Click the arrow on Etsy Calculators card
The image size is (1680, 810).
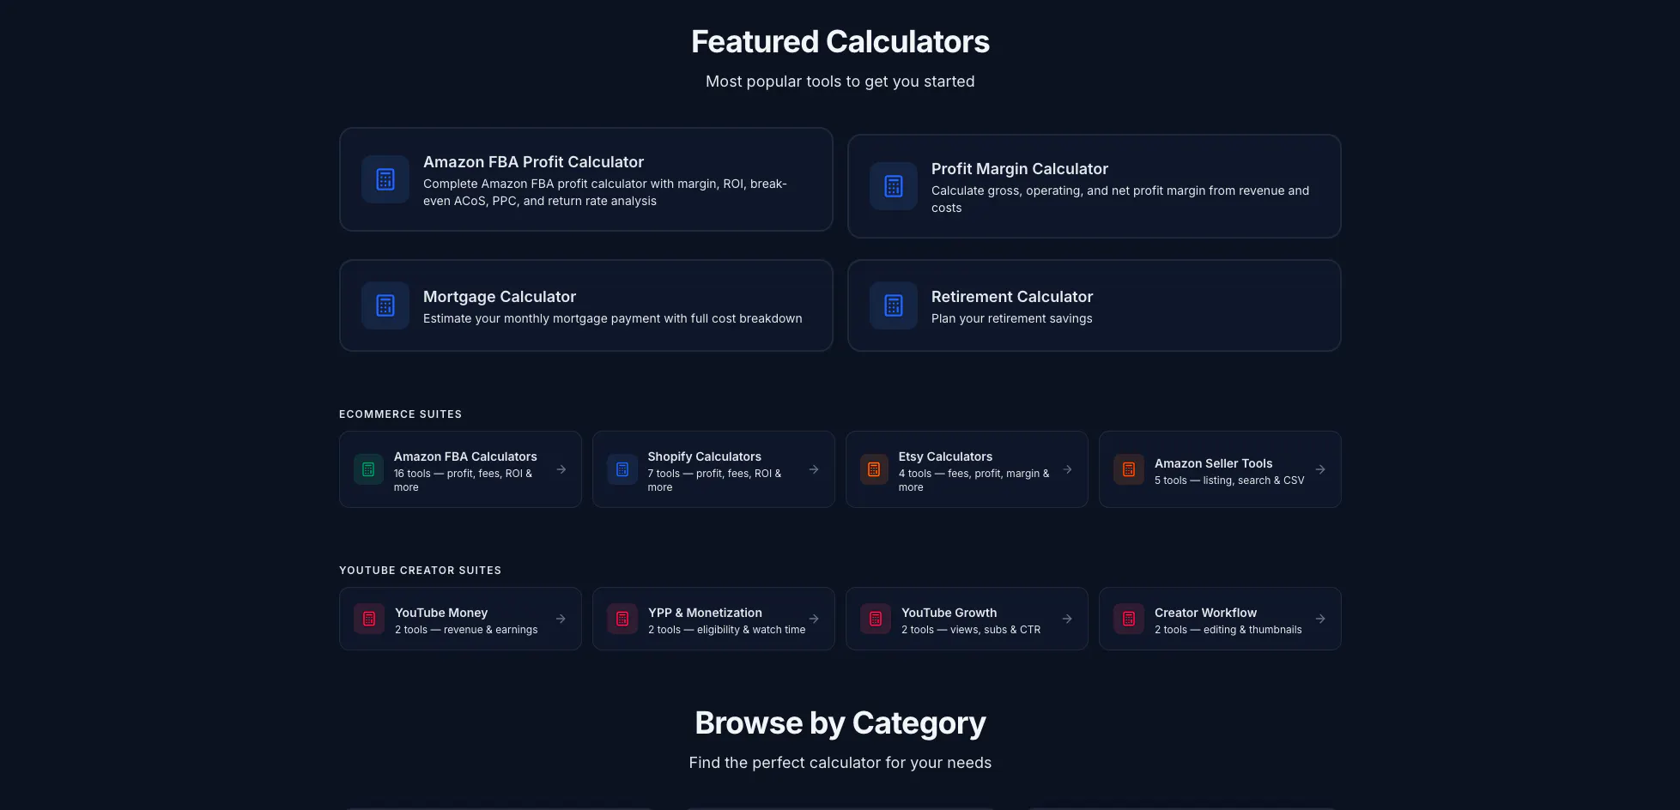(1067, 469)
